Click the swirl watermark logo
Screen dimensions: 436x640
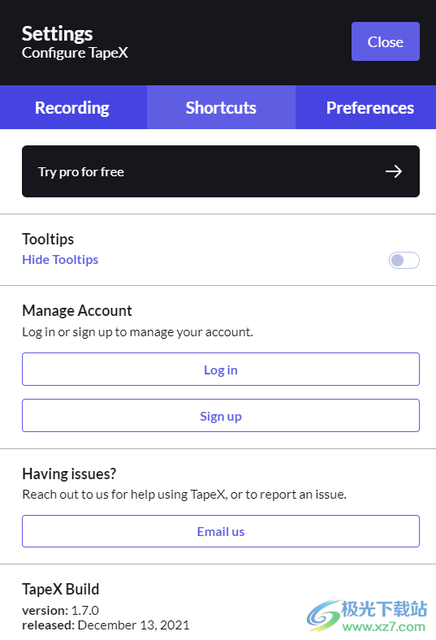point(324,616)
